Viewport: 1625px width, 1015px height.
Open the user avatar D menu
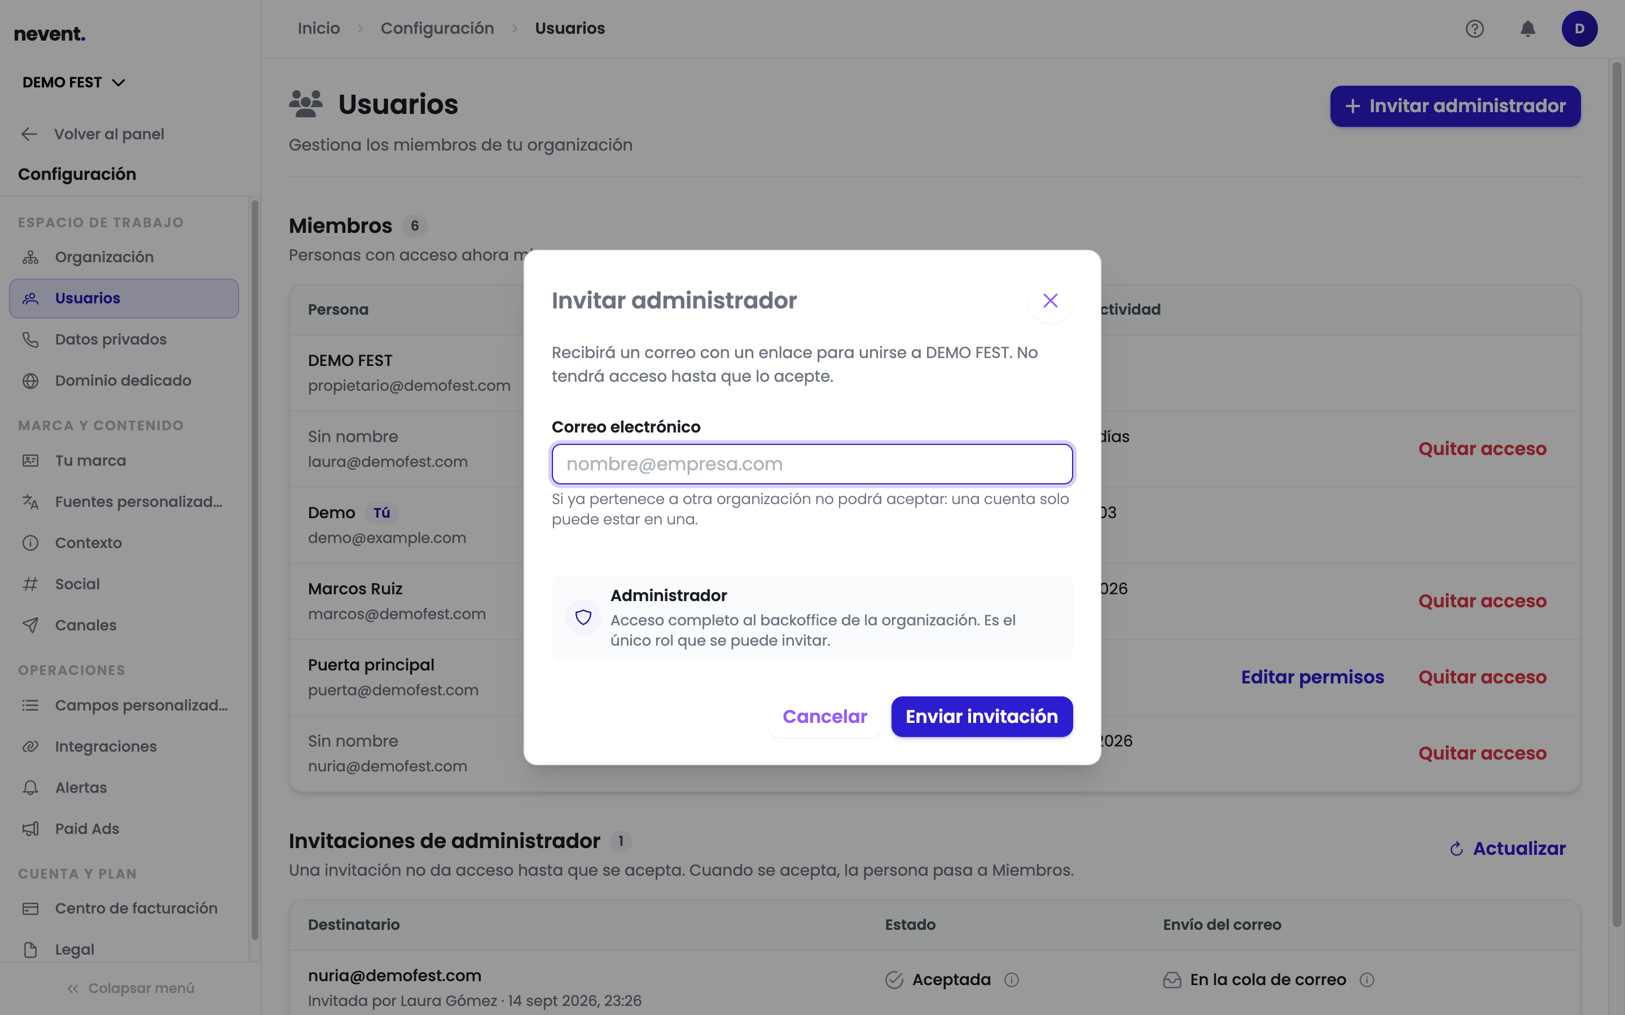tap(1579, 29)
